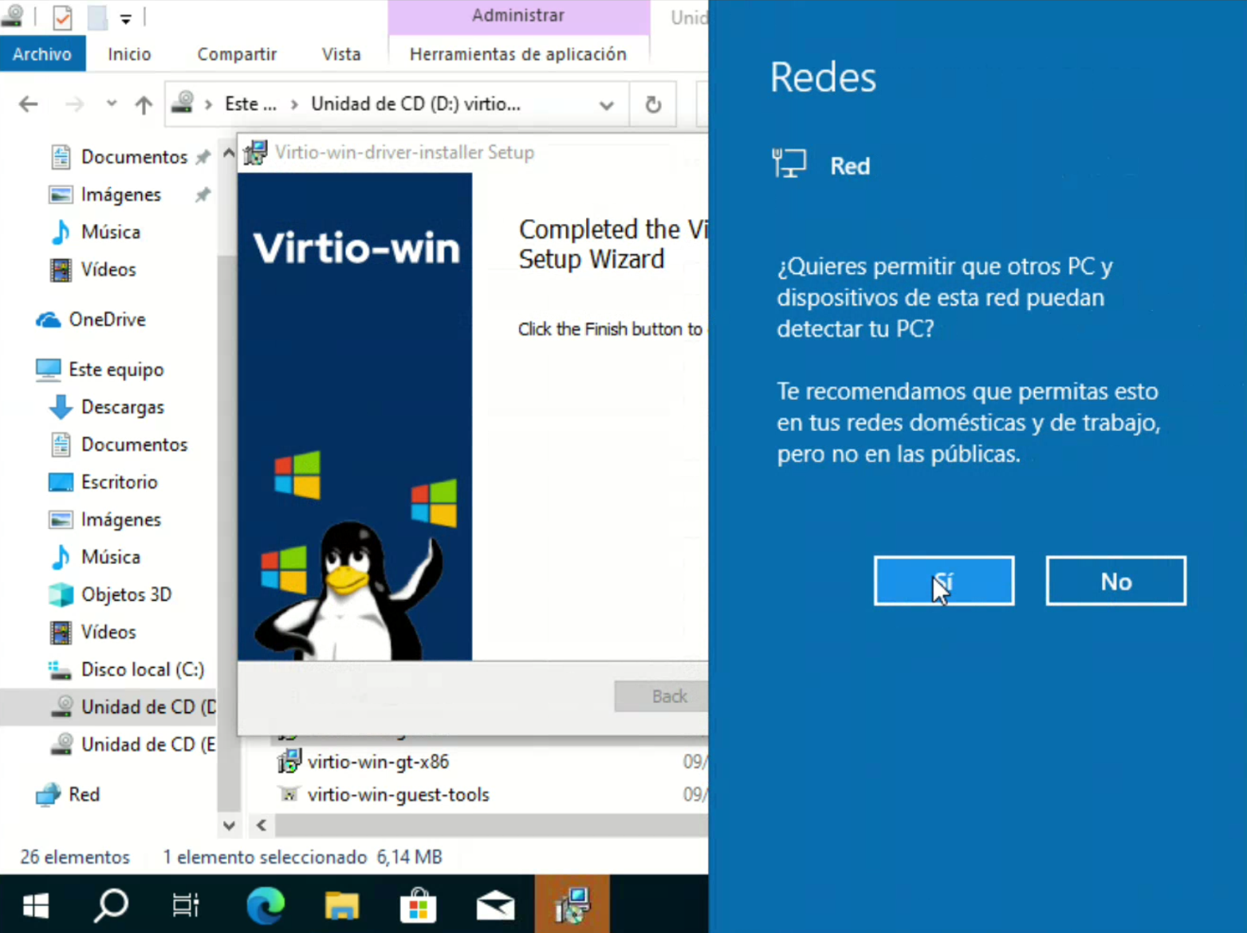Image resolution: width=1247 pixels, height=933 pixels.
Task: Click the Sí button in Redes panel
Action: 943,581
